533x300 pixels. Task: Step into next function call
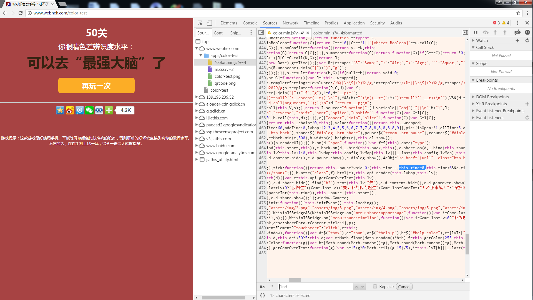click(495, 32)
